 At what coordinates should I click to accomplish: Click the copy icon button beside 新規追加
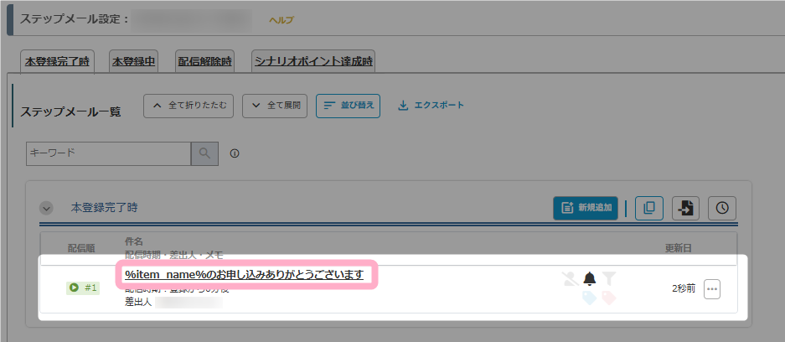tap(648, 208)
